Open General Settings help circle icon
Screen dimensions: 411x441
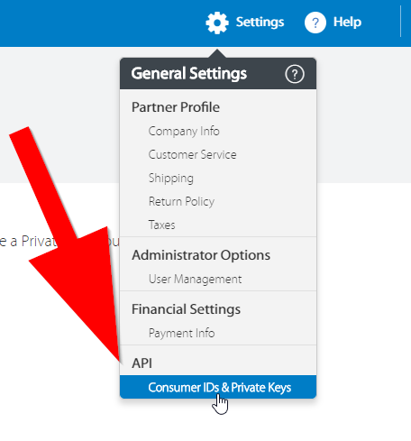point(295,74)
